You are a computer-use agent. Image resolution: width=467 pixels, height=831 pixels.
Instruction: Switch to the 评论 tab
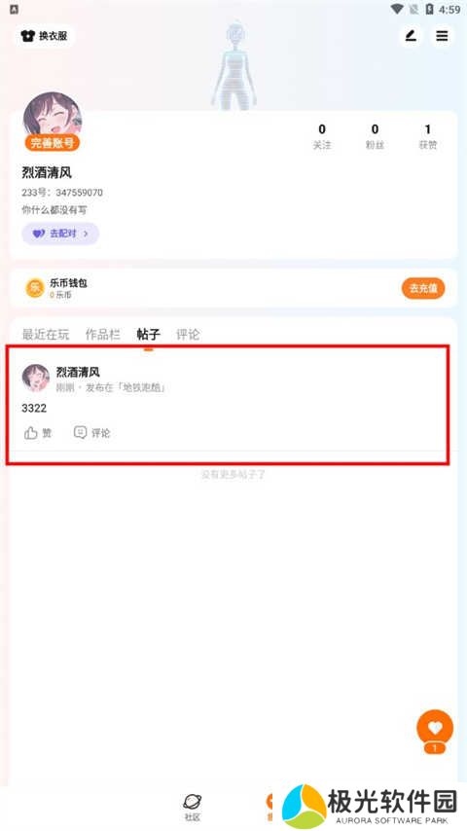[x=188, y=335]
